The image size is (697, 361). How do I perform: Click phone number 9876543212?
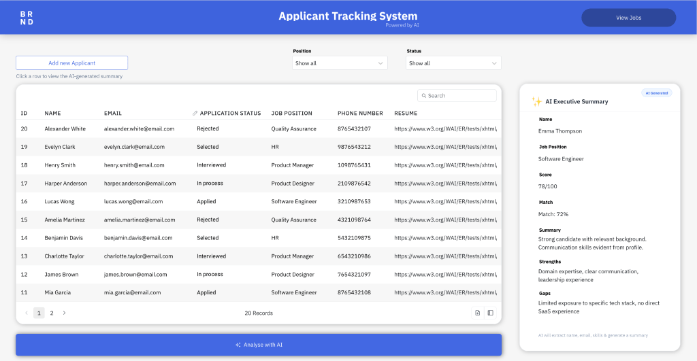354,147
